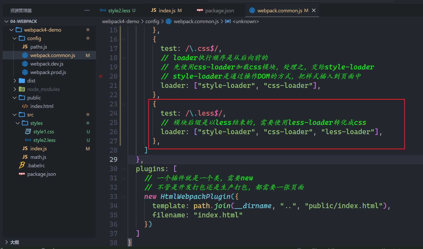Collapse the src folder
This screenshot has height=249, width=423.
[14, 115]
